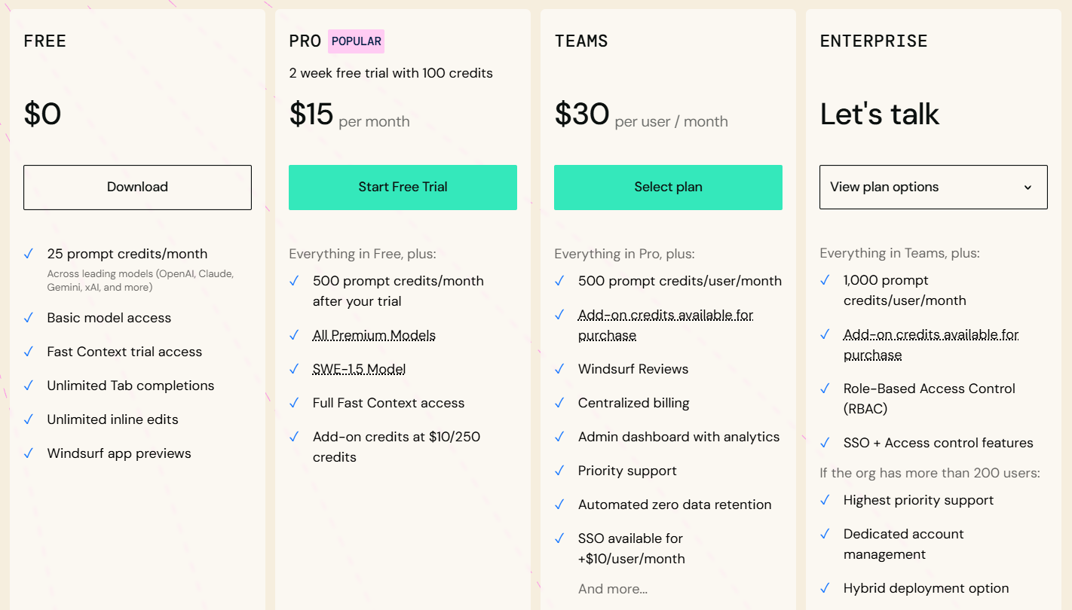Click the ENTERPRISE plan heading
This screenshot has height=610, width=1072.
click(x=874, y=41)
